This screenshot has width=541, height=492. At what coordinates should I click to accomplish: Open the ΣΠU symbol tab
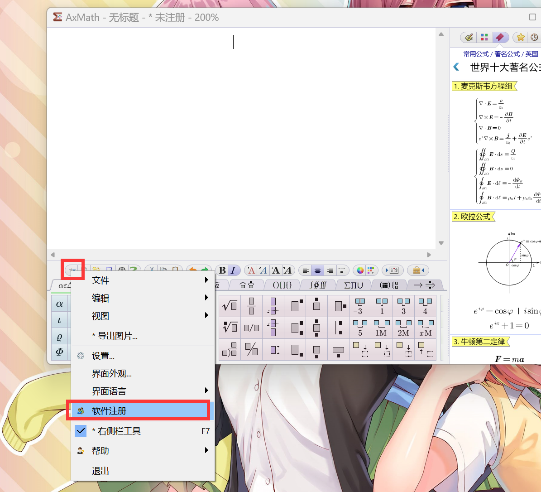pos(354,285)
